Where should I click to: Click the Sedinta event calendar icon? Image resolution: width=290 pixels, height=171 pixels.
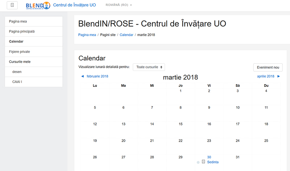coord(203,162)
